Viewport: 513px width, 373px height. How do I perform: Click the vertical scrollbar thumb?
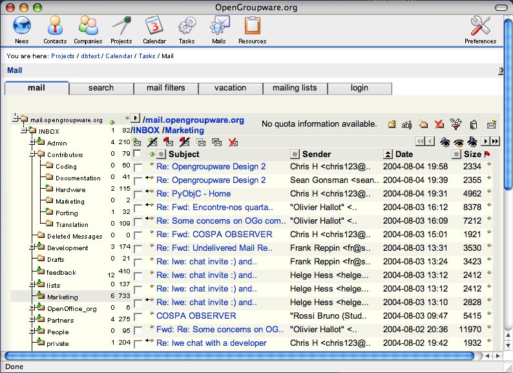click(508, 105)
